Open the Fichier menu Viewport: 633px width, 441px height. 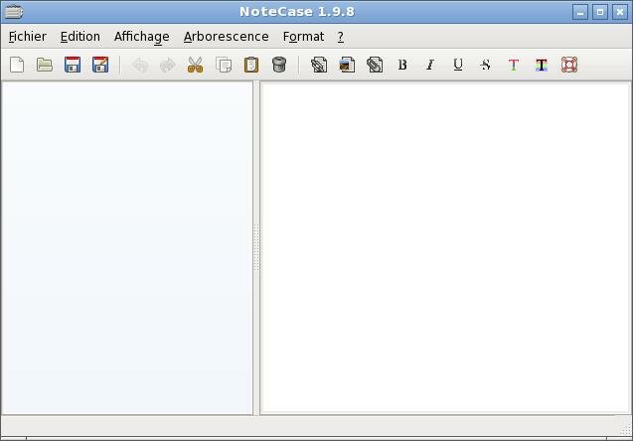[x=28, y=37]
